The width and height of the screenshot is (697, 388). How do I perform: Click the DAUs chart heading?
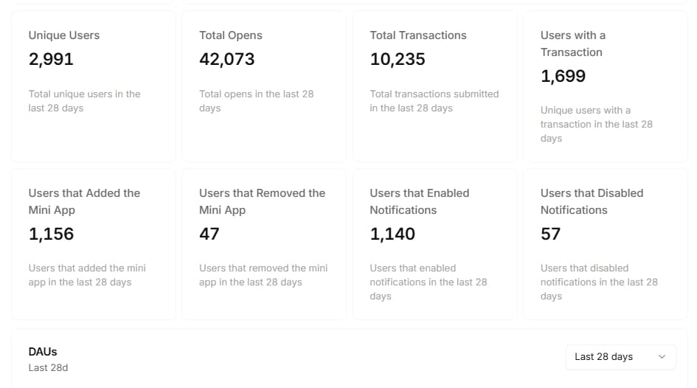43,352
